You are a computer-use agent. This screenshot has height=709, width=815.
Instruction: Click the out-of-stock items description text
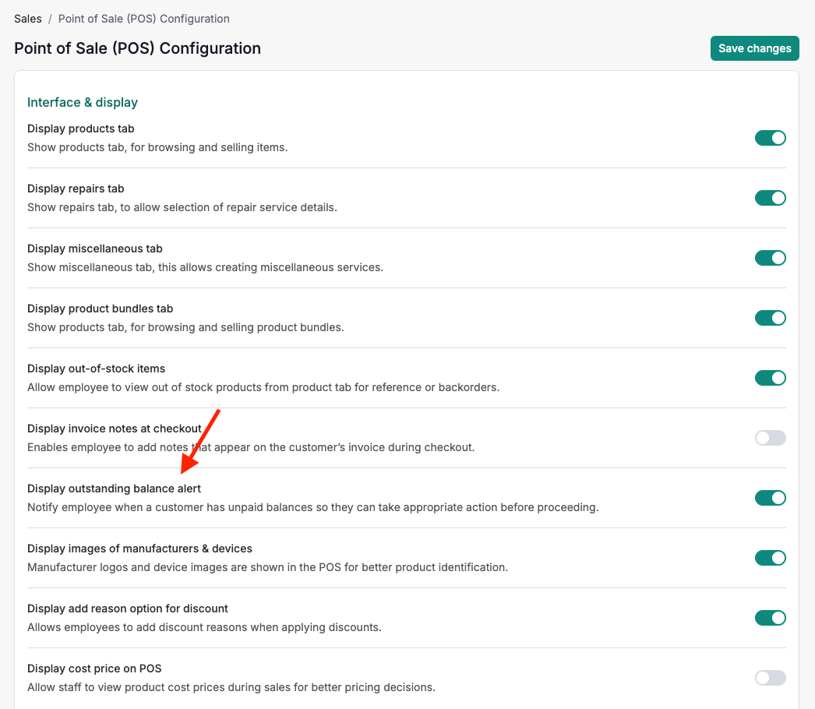coord(263,387)
